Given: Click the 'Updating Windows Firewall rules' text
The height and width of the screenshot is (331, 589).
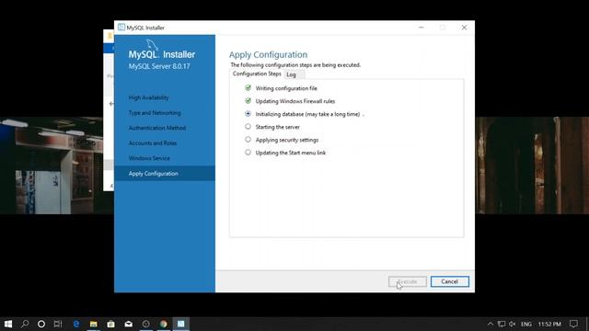Looking at the screenshot, I should [295, 101].
